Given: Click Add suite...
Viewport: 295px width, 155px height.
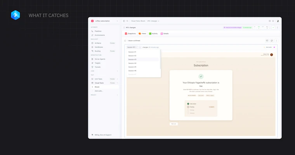Looking at the screenshot, I should coord(99,91).
